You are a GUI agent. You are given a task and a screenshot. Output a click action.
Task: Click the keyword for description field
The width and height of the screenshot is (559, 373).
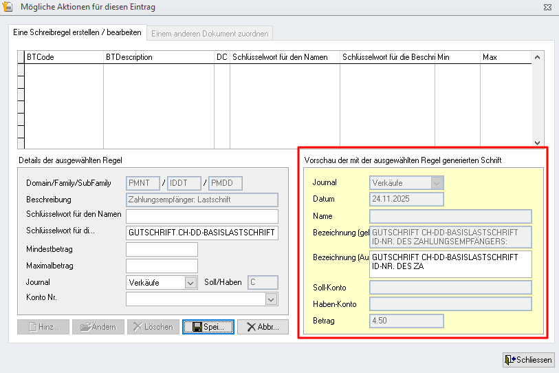tap(201, 233)
